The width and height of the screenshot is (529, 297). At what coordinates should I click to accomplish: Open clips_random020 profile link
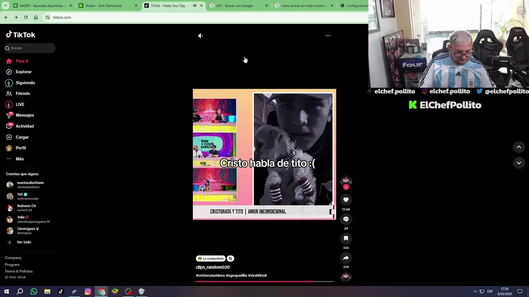[x=213, y=267]
